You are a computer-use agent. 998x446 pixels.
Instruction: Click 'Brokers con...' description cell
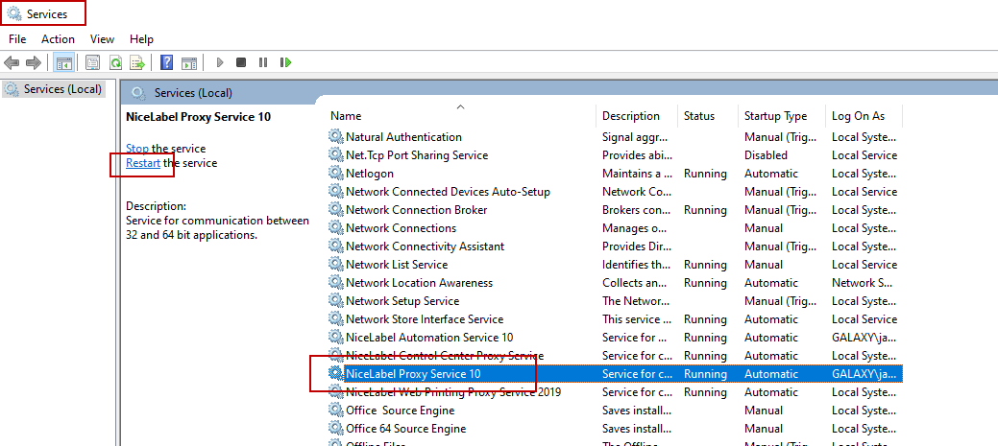tap(637, 210)
